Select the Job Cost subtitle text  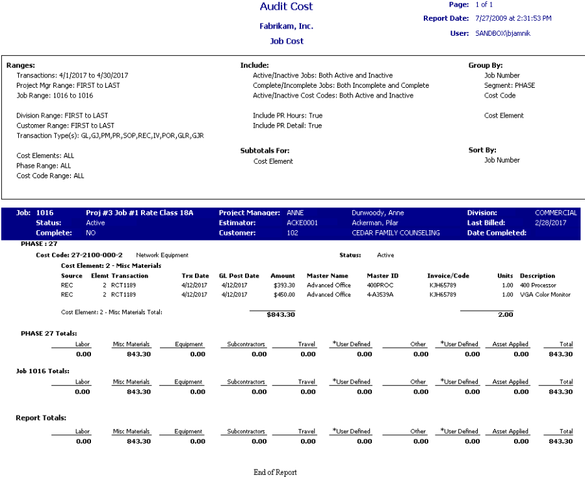click(287, 41)
